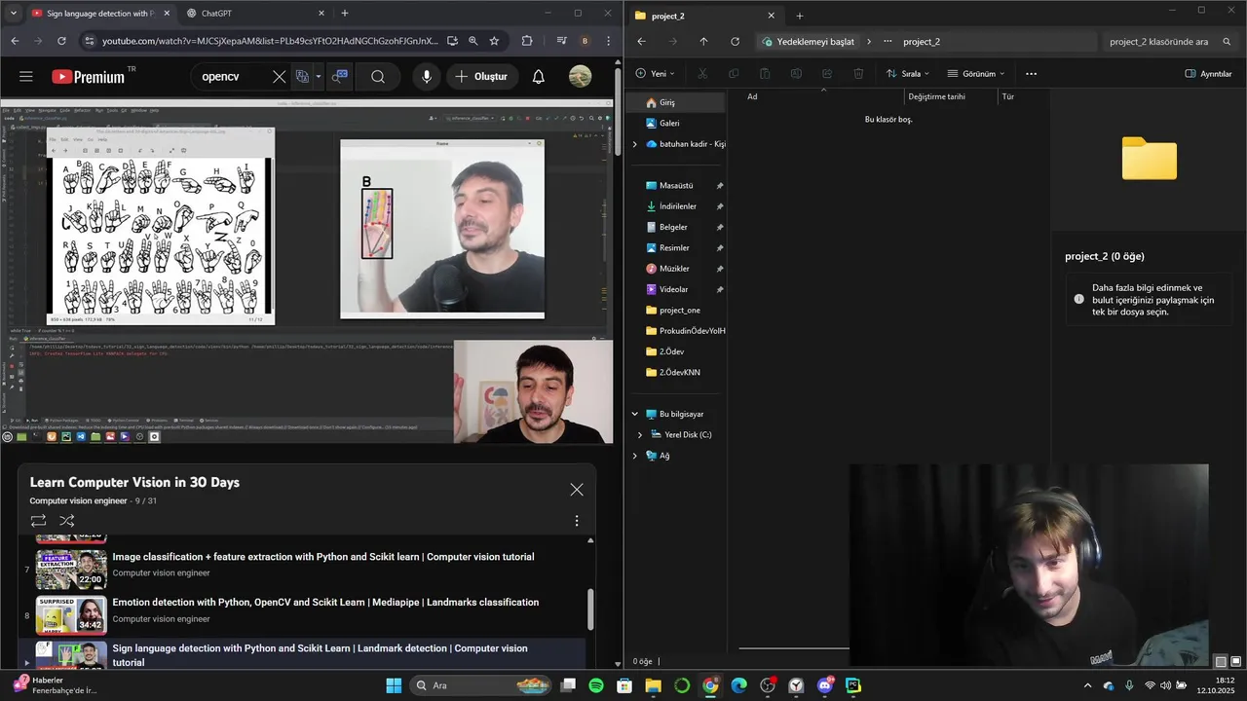Screen dimensions: 1247x701
Task: Open Discord from the taskbar
Action: (x=825, y=685)
